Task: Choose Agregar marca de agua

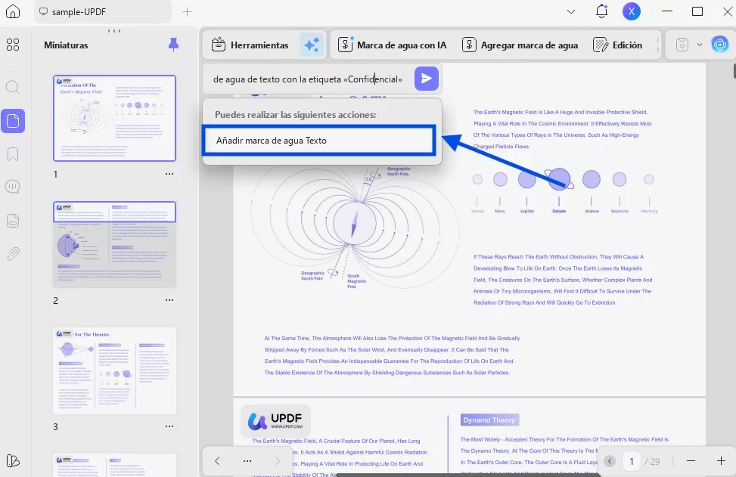Action: coord(520,45)
